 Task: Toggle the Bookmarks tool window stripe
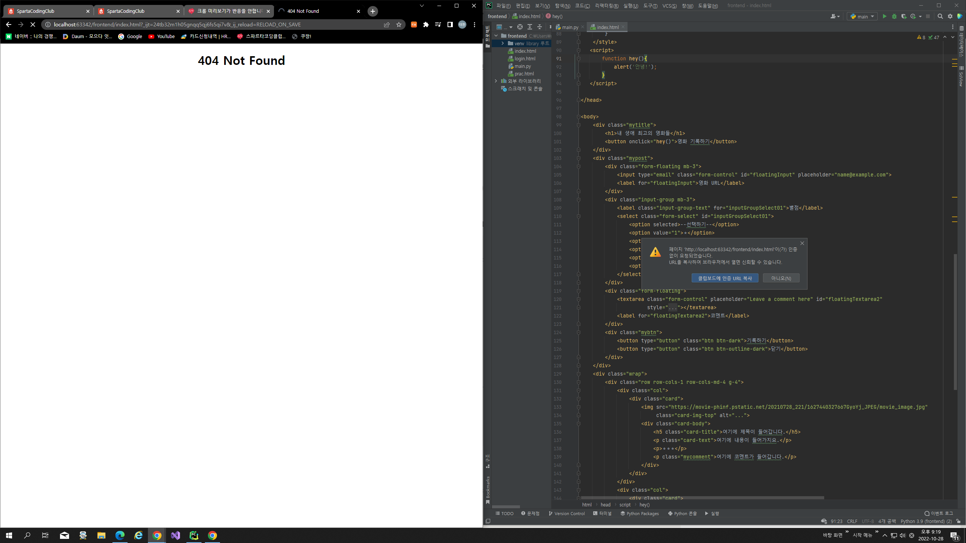point(488,490)
